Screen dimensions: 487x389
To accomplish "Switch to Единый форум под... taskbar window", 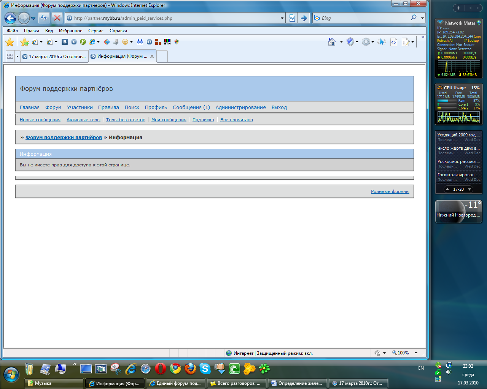I will tap(176, 383).
